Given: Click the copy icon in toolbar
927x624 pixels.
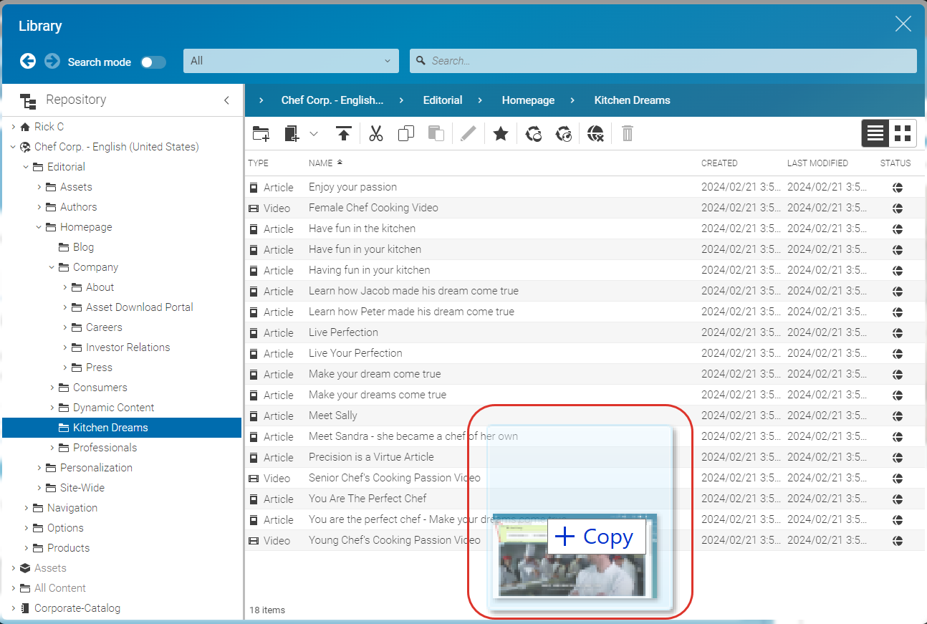Looking at the screenshot, I should click(x=406, y=134).
